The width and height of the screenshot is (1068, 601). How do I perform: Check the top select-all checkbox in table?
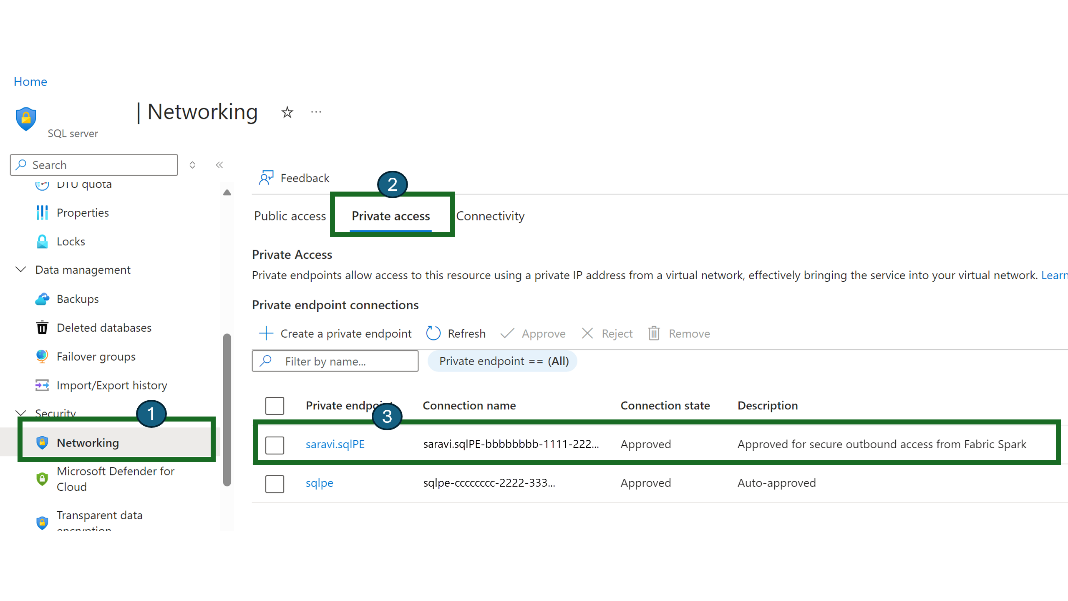click(275, 405)
